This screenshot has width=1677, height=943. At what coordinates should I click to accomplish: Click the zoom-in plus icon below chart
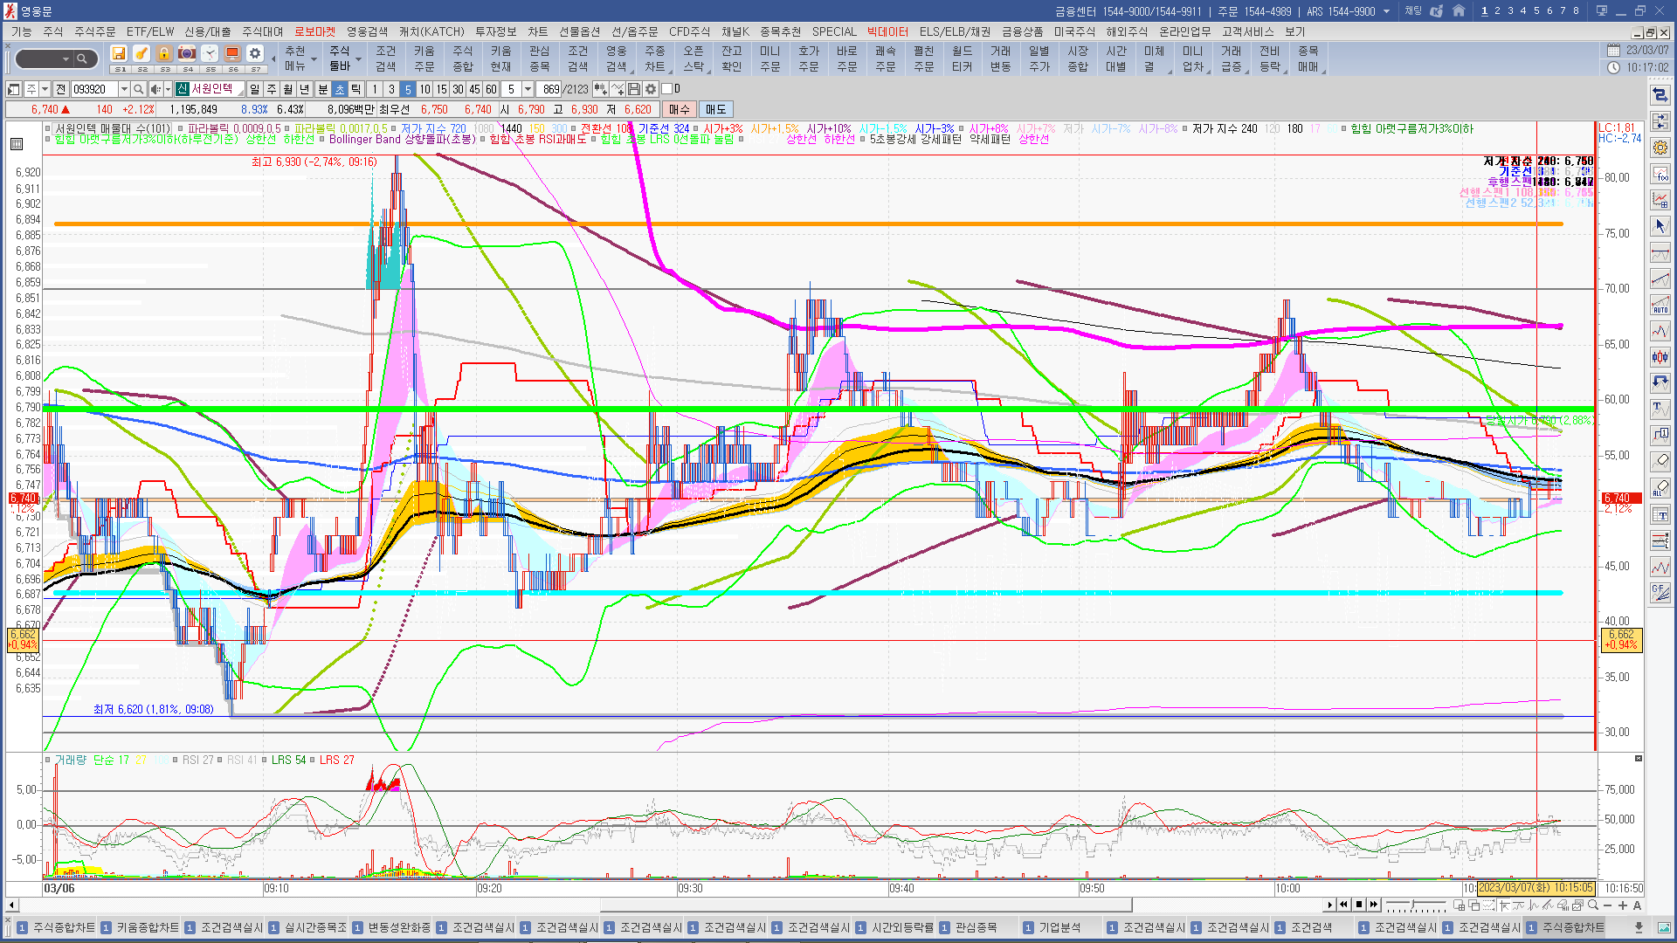(1623, 905)
